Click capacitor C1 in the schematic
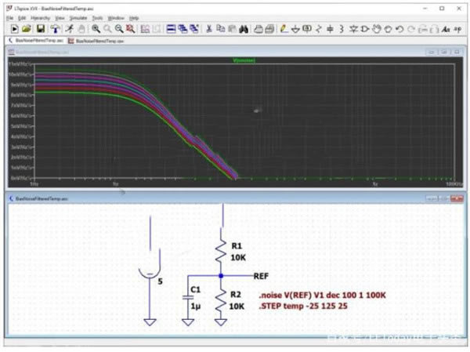470x352 pixels. [189, 296]
